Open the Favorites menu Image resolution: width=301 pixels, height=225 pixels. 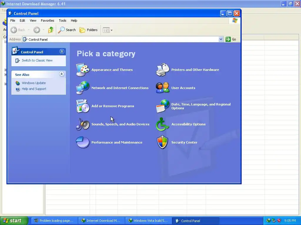tap(47, 21)
